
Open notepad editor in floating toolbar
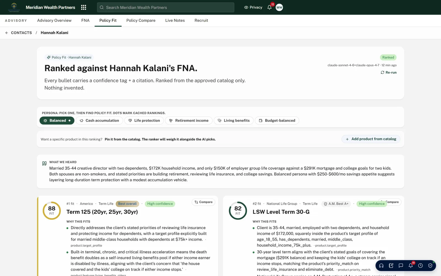click(391, 266)
